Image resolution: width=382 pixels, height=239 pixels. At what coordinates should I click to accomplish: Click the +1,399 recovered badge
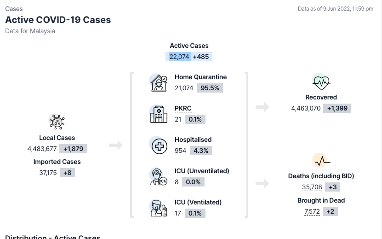(x=337, y=108)
